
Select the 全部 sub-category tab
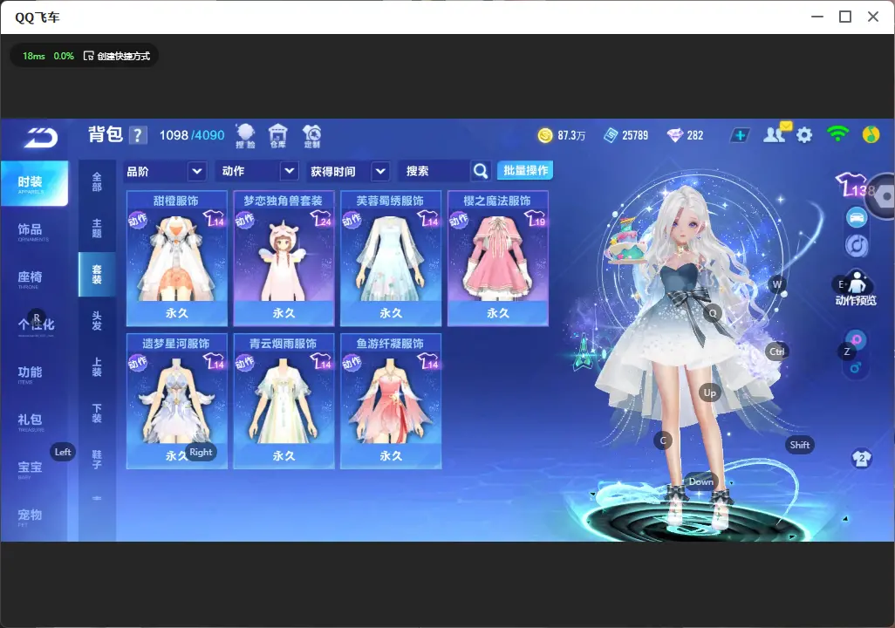pos(97,181)
